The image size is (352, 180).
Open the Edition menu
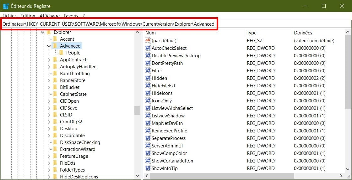(x=28, y=16)
